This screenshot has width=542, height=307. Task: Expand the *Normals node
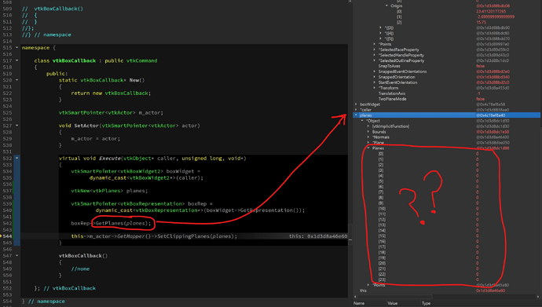[x=368, y=137]
